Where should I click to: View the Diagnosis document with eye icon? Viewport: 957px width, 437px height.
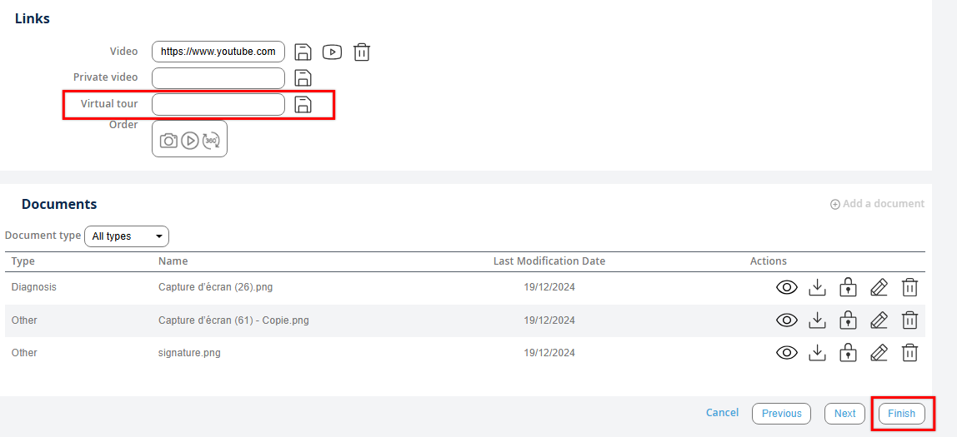786,287
